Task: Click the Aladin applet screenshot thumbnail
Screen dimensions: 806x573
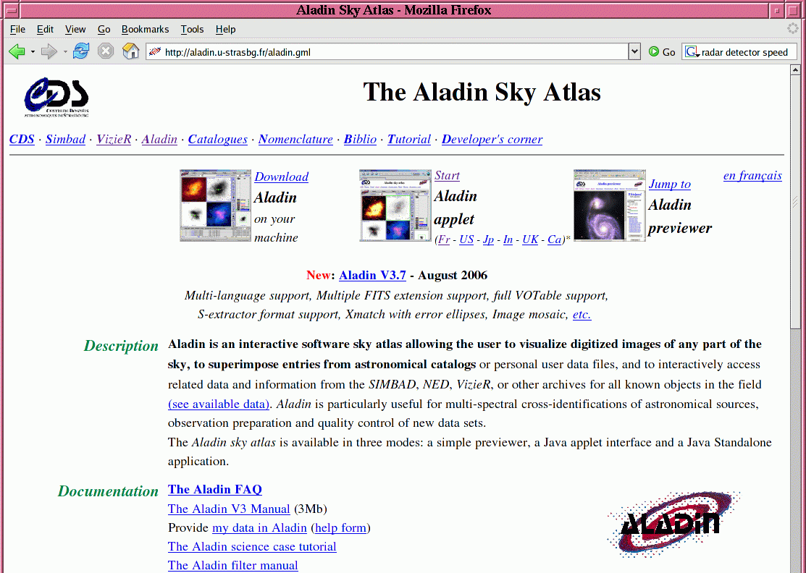Action: tap(395, 205)
